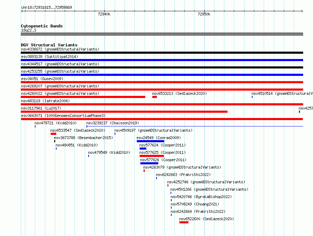This screenshot has height=236, width=313.
Task: Click nsv5420746 (ByrskaBishop2022) label
Action: 201,197
